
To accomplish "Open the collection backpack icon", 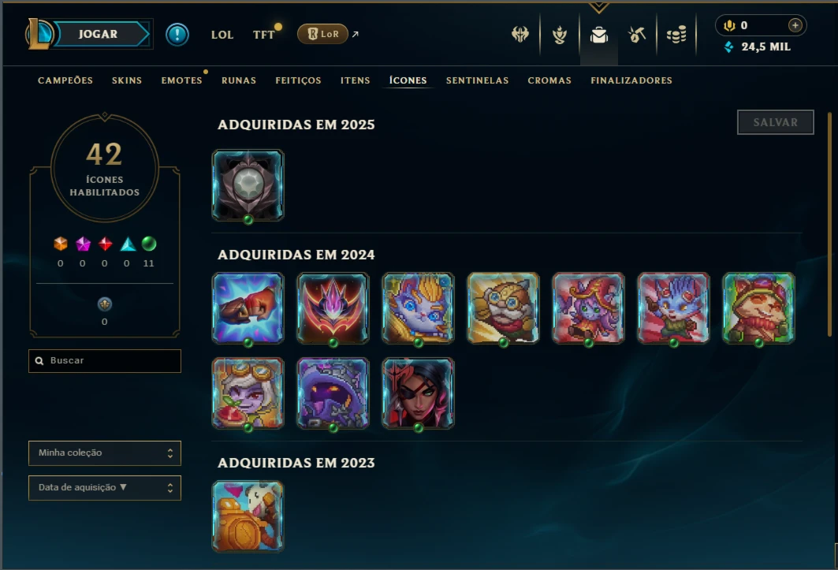I will pyautogui.click(x=598, y=35).
